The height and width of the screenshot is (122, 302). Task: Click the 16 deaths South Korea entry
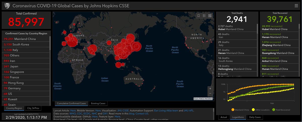[237, 60]
